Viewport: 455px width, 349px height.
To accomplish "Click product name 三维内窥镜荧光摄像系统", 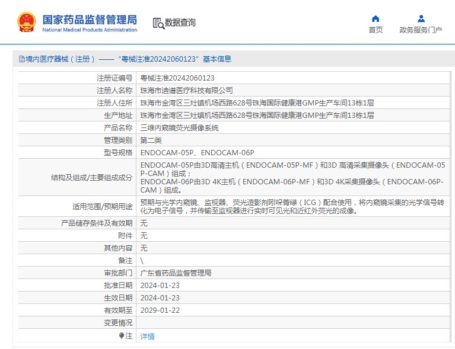I will (x=179, y=127).
